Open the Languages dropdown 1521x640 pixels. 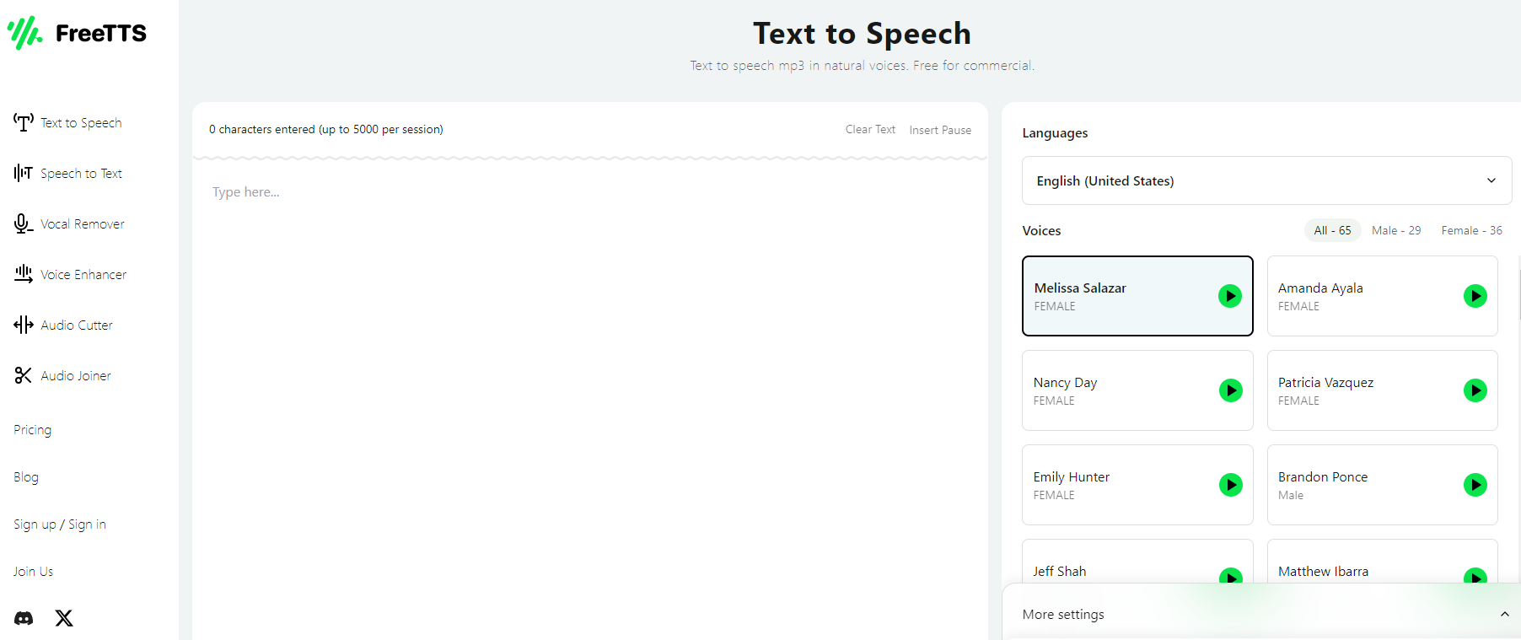[1266, 180]
